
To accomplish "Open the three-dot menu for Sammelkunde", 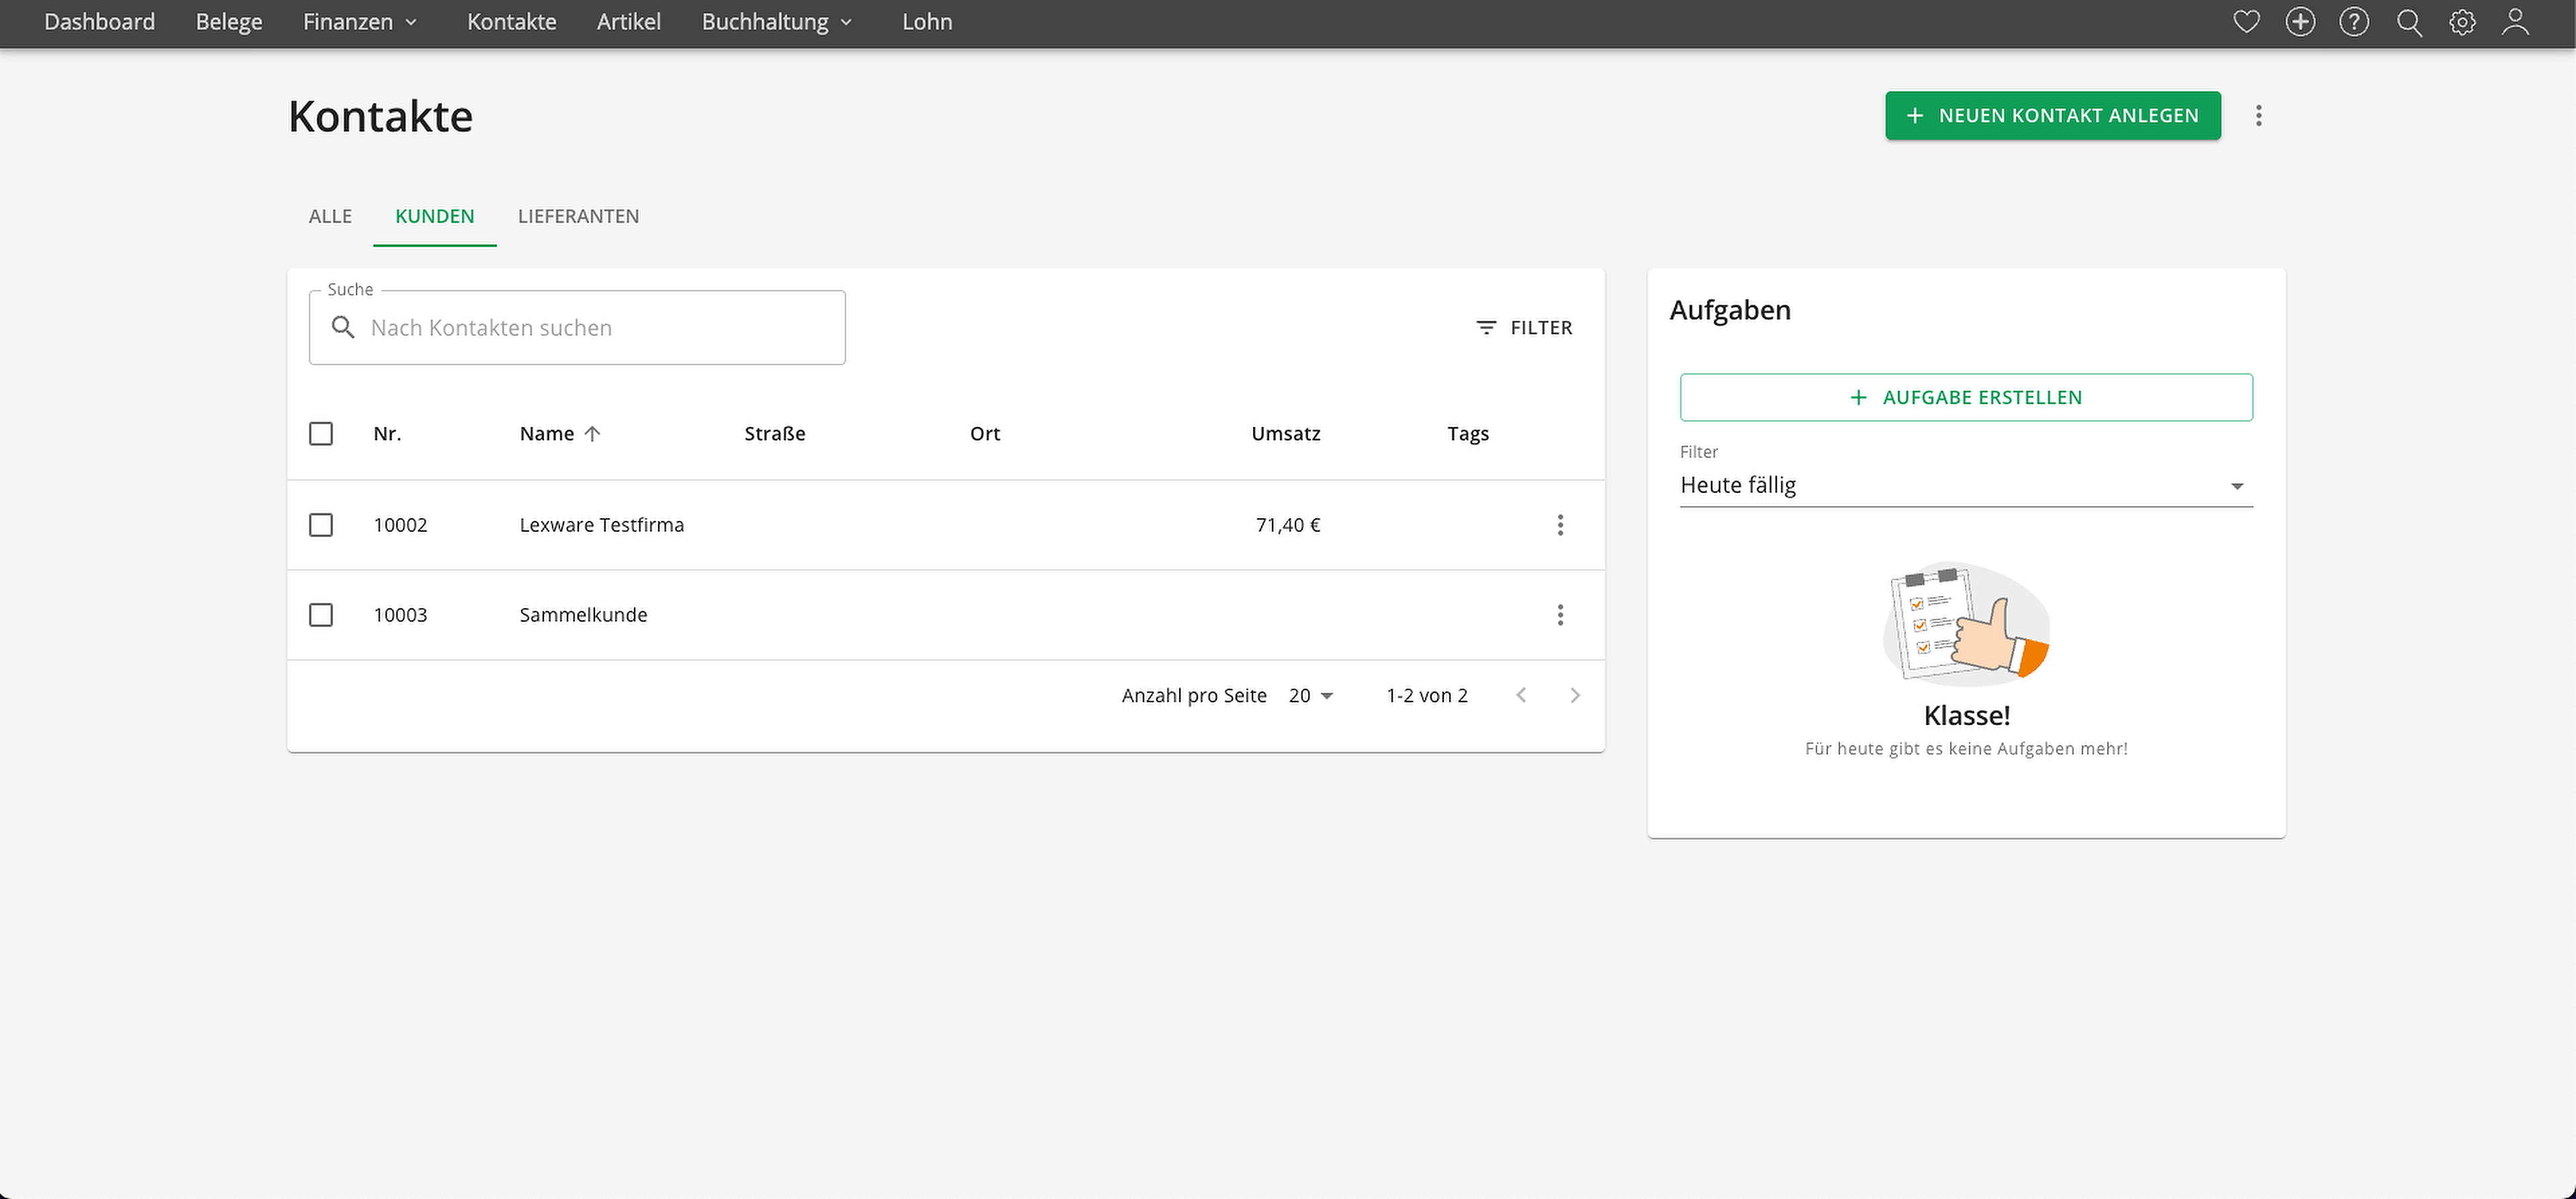I will coord(1560,615).
